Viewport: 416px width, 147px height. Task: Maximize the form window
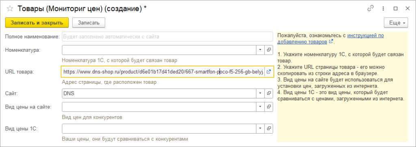tap(396, 9)
